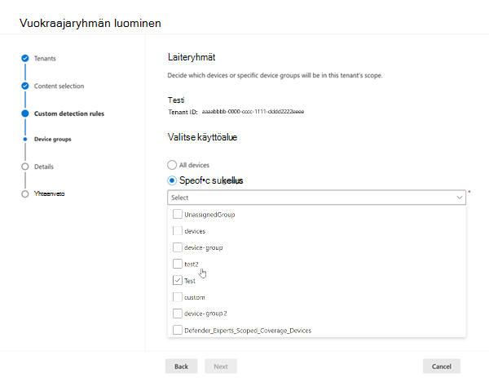Click the Device groups sub-step dot
The width and height of the screenshot is (489, 378).
[x=25, y=139]
